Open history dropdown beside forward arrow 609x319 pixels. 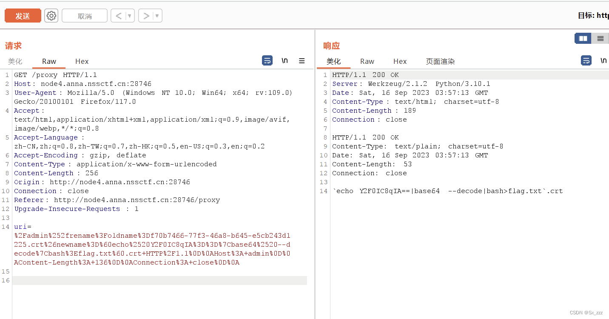click(x=157, y=16)
